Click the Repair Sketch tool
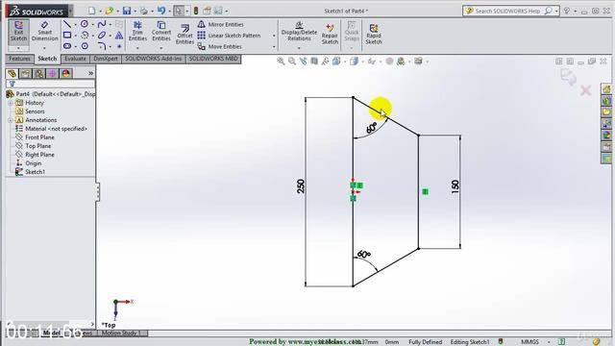Image resolution: width=615 pixels, height=346 pixels. pos(330,34)
